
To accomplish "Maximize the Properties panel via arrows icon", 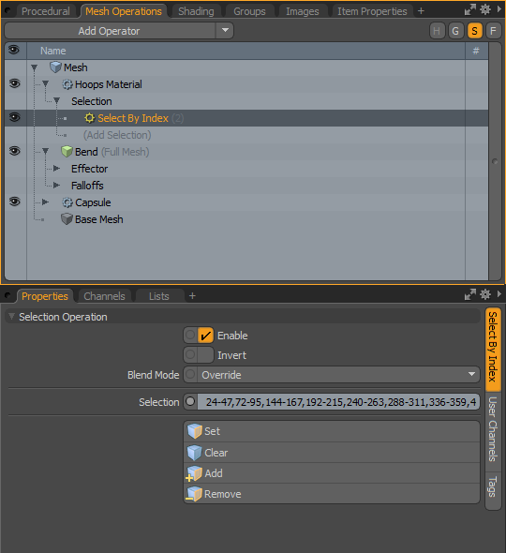I will [470, 294].
